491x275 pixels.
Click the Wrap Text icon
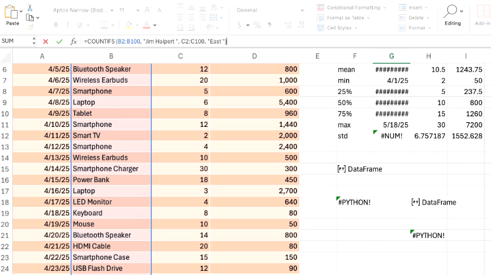tap(214, 7)
